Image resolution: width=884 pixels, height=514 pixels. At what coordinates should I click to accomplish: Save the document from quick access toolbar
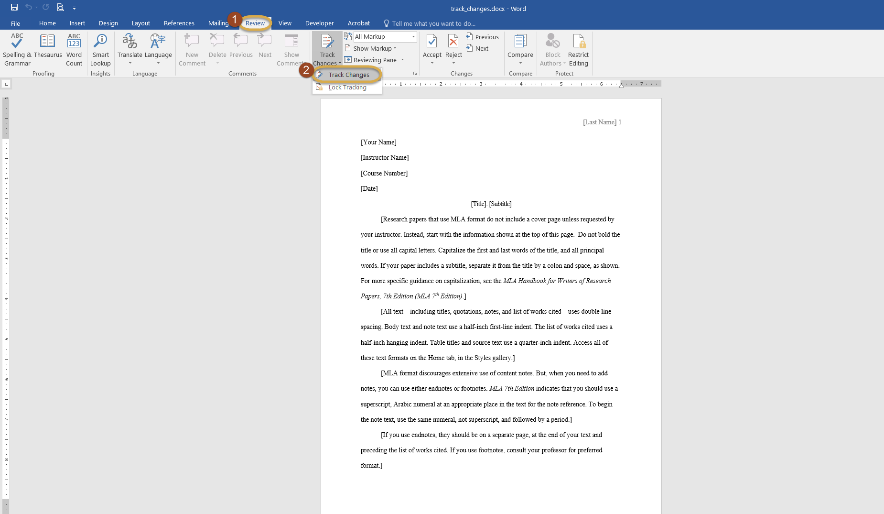point(14,7)
